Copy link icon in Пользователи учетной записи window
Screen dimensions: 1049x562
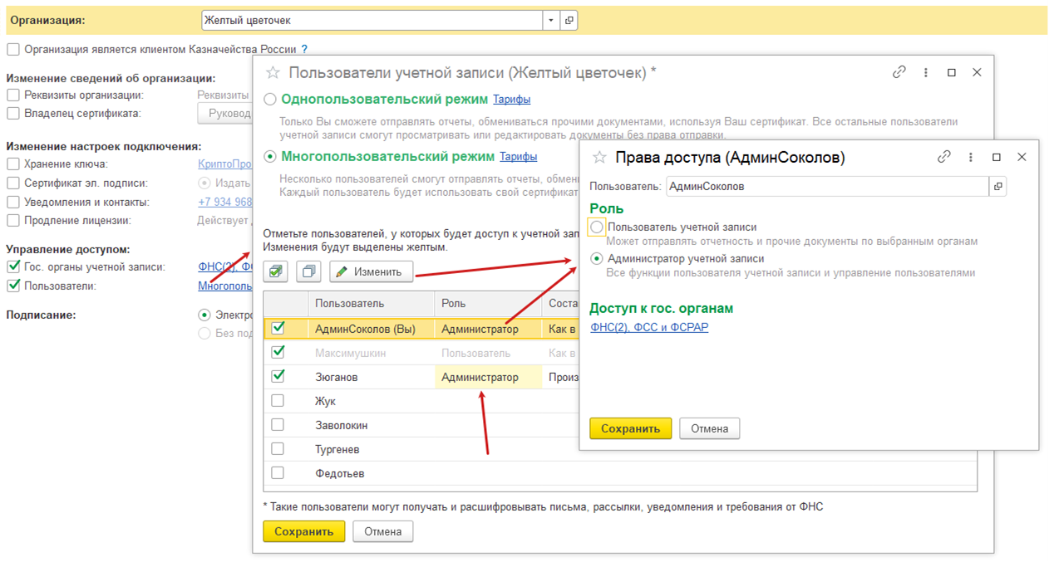[899, 72]
